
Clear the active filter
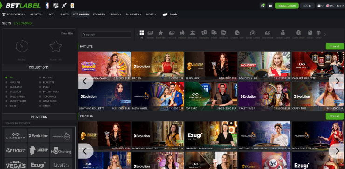(x=67, y=34)
